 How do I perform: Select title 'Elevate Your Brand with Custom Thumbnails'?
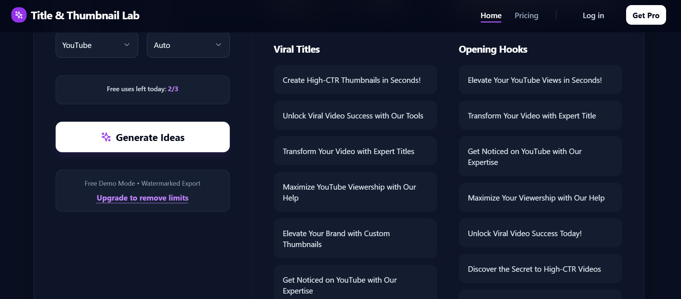(x=355, y=239)
